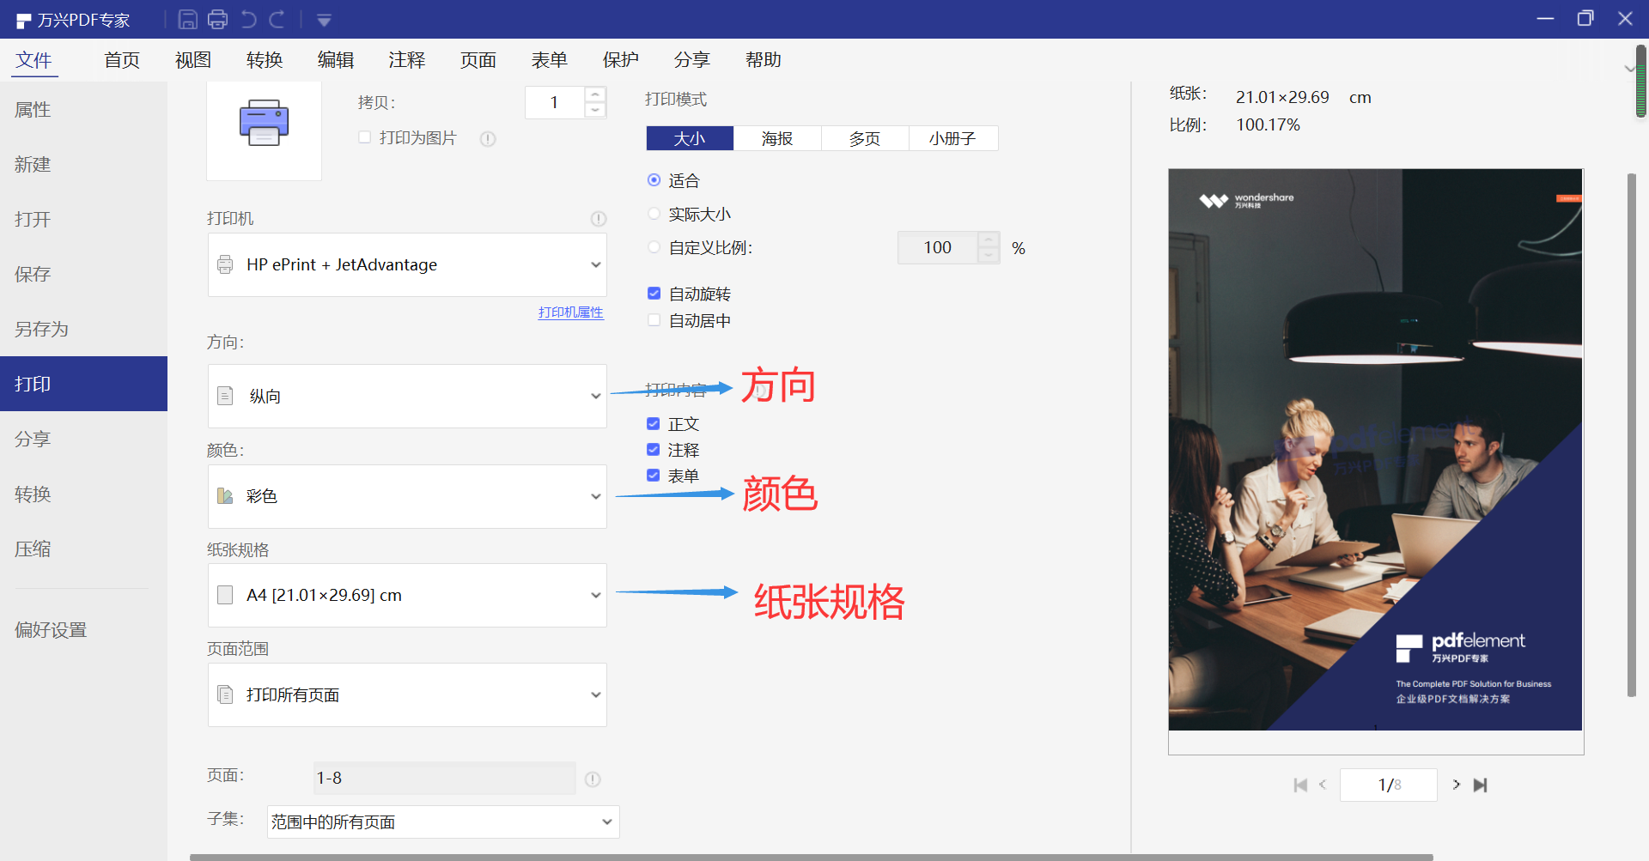Screen dimensions: 1649x861
Task: Click the info icon next to 打印机
Action: [599, 219]
